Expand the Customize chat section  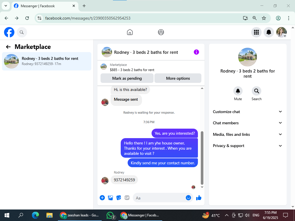tap(247, 112)
